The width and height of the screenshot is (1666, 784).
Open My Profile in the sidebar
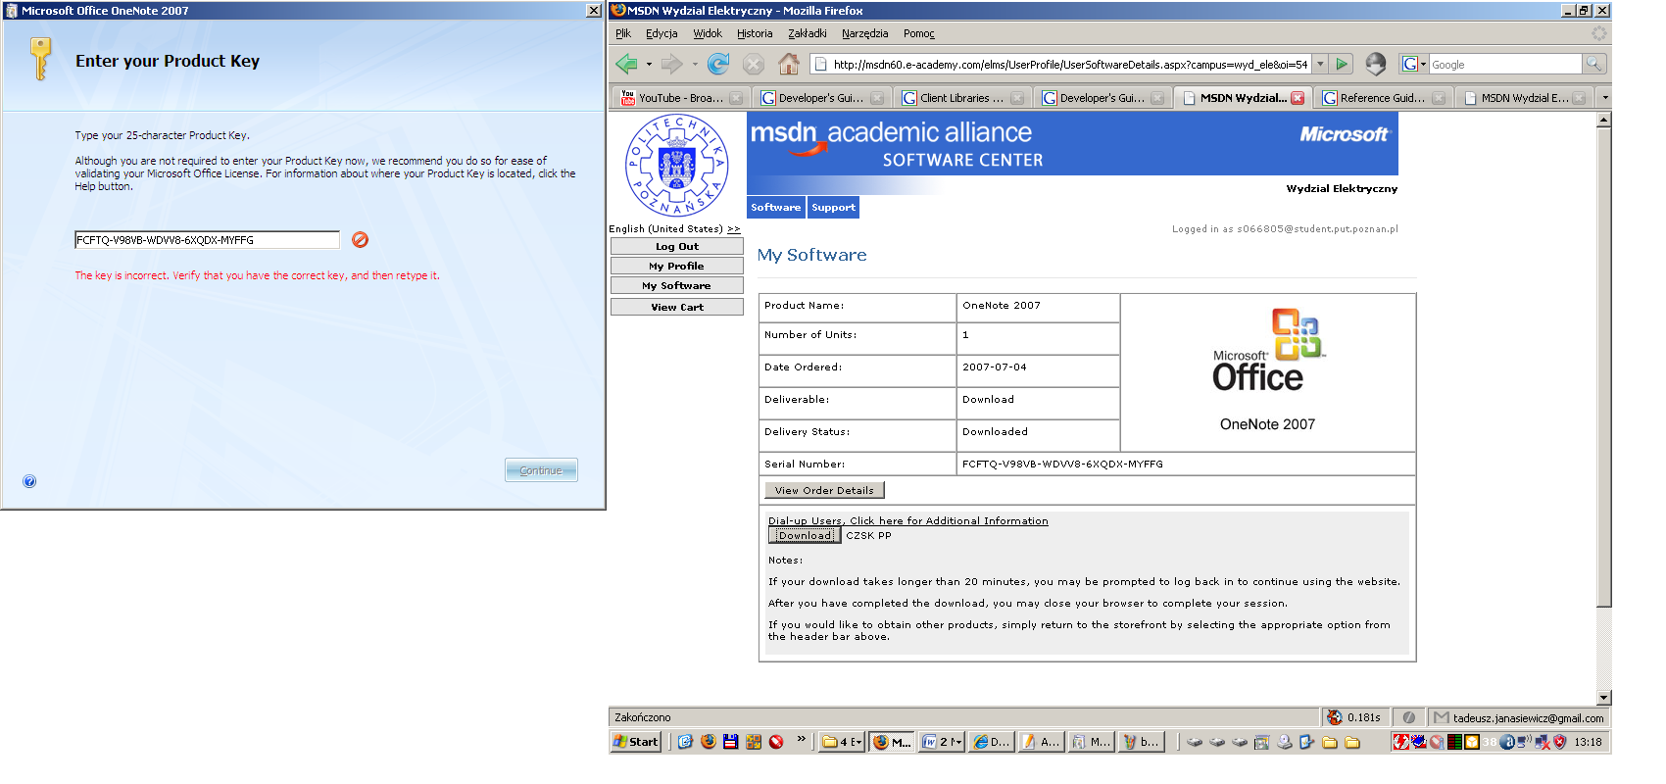point(677,266)
